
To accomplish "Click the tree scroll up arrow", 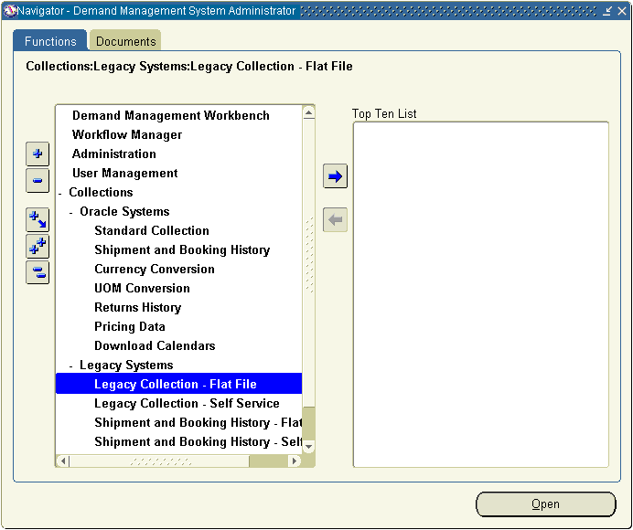I will [309, 112].
